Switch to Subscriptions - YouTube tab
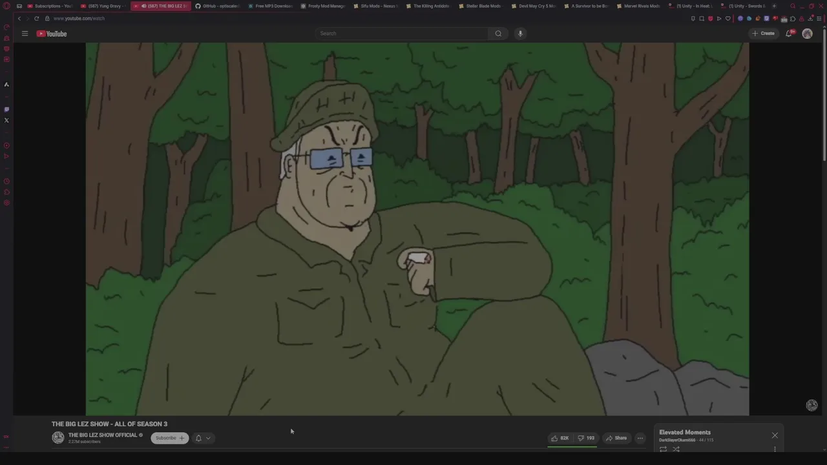Screen dimensions: 827x465 tap(49, 6)
